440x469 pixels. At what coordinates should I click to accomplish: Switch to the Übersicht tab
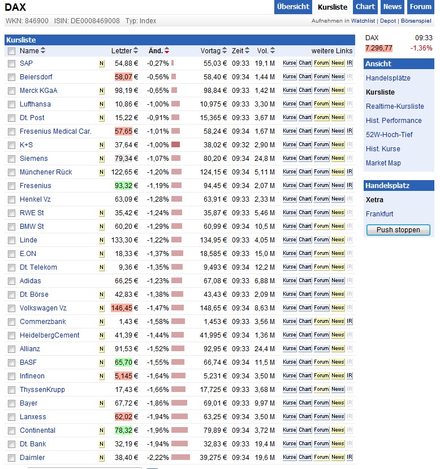[293, 7]
